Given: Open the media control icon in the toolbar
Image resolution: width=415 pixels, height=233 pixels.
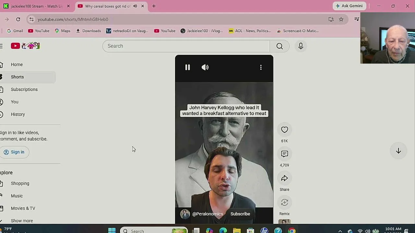Looking at the screenshot, I should coord(357,19).
